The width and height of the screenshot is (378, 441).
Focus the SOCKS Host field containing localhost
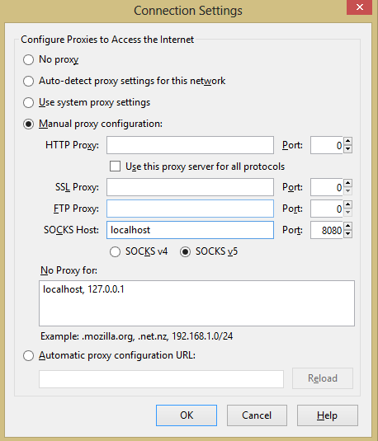(x=190, y=230)
